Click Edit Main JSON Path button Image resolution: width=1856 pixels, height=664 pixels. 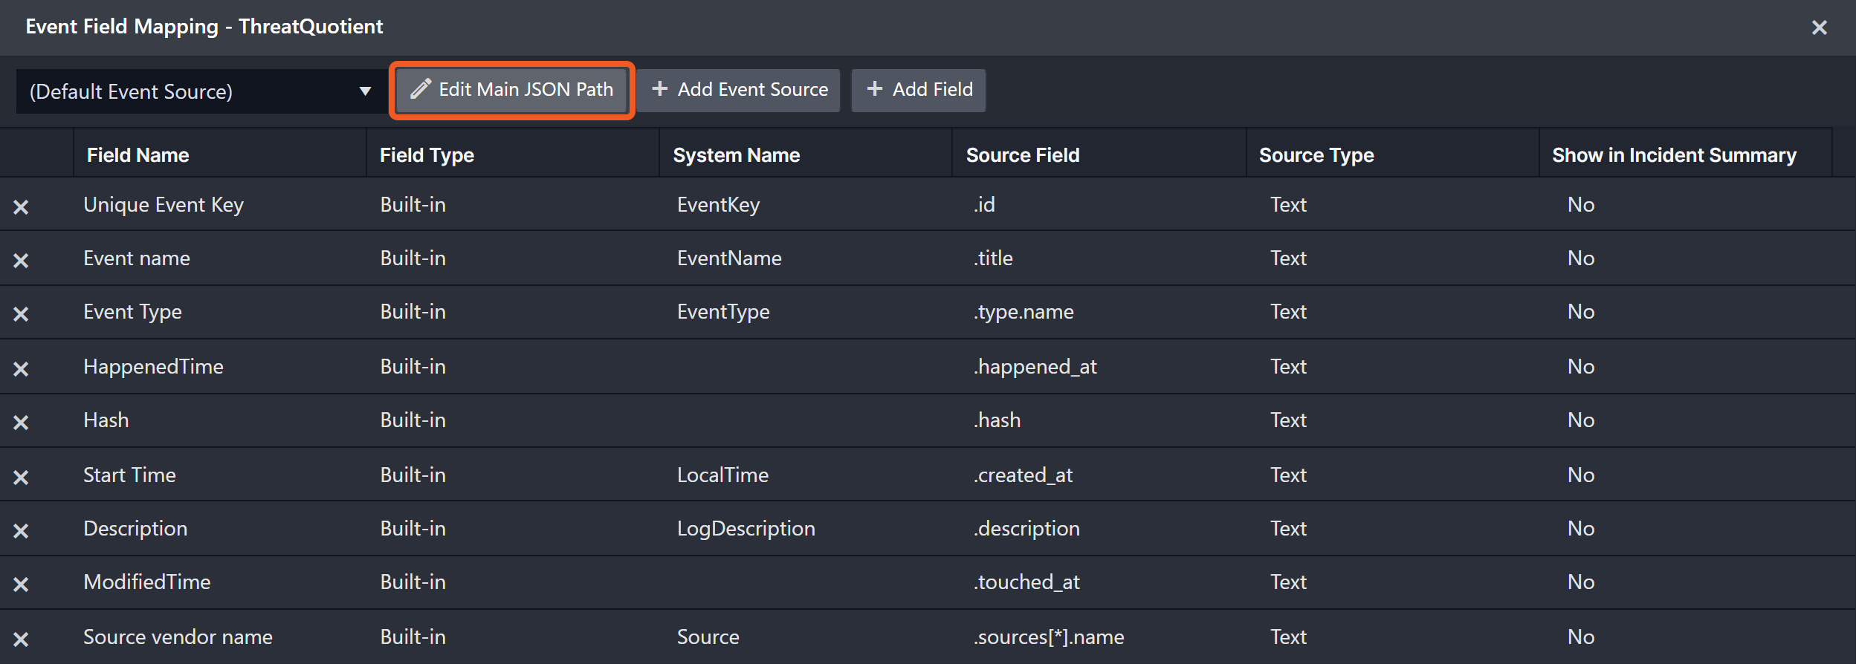tap(511, 90)
